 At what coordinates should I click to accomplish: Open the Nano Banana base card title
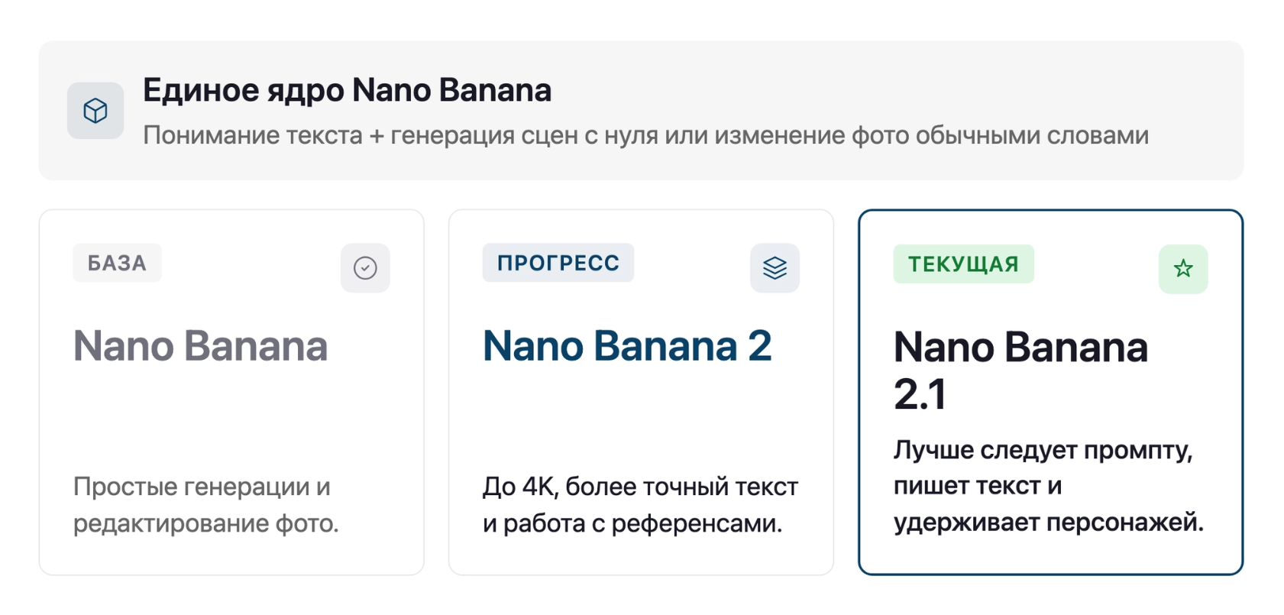coord(200,346)
